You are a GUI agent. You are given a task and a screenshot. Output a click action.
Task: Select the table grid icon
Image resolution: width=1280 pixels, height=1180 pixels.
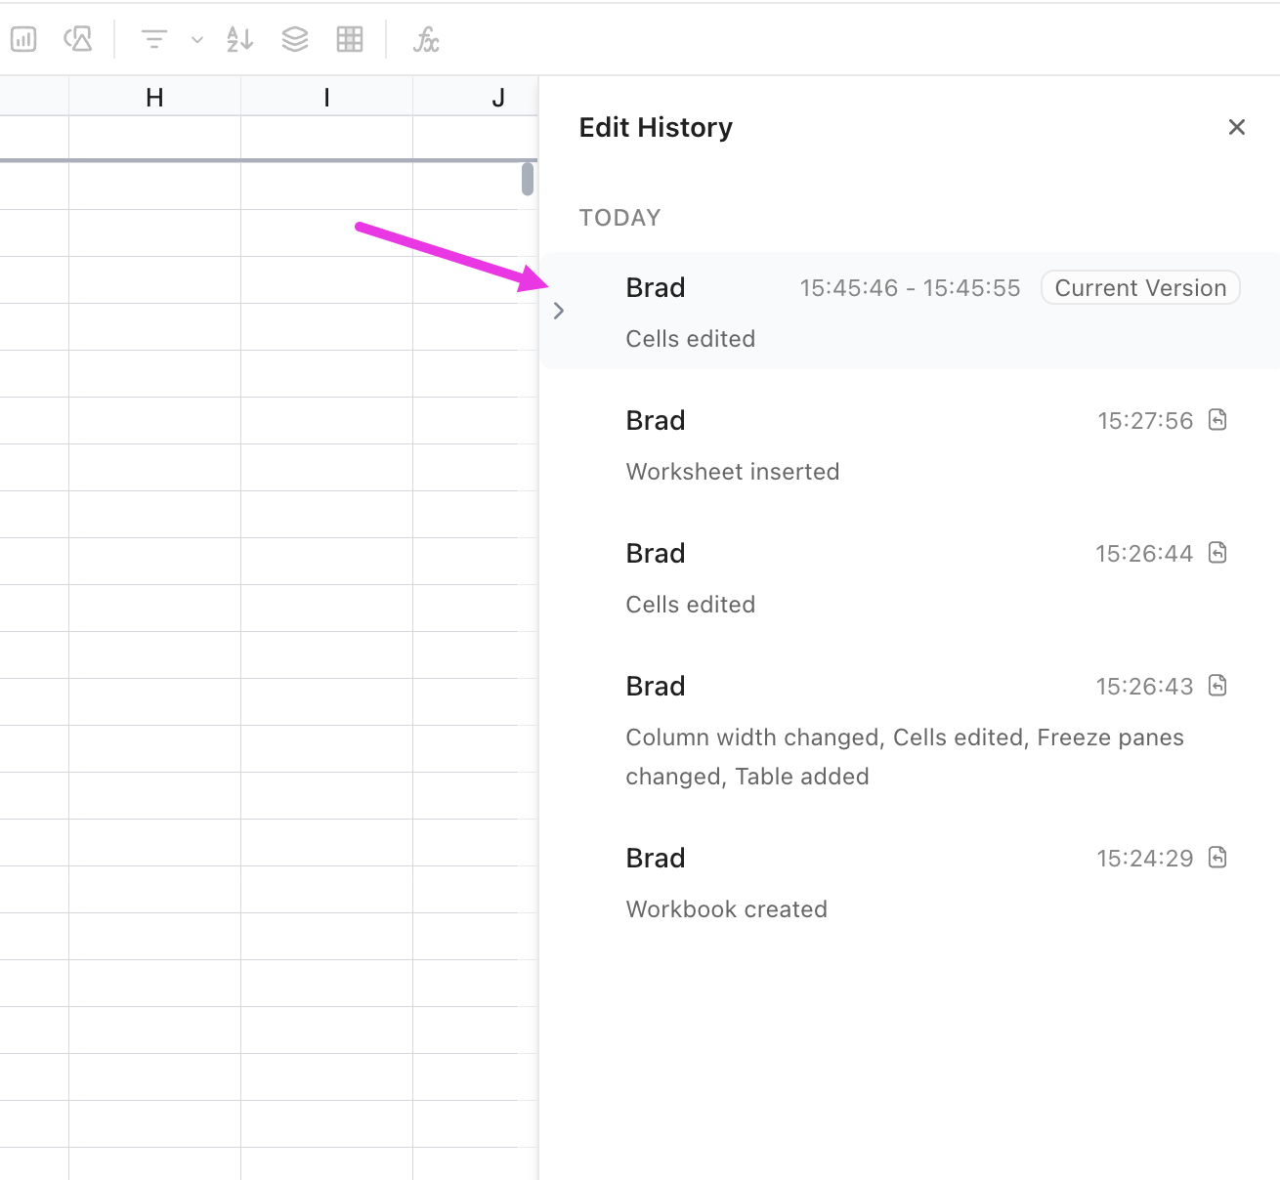(x=350, y=39)
